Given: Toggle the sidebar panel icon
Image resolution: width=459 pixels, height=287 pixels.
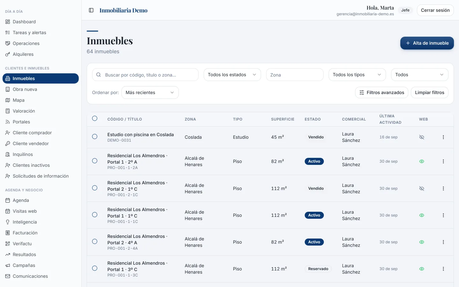Looking at the screenshot, I should (91, 10).
